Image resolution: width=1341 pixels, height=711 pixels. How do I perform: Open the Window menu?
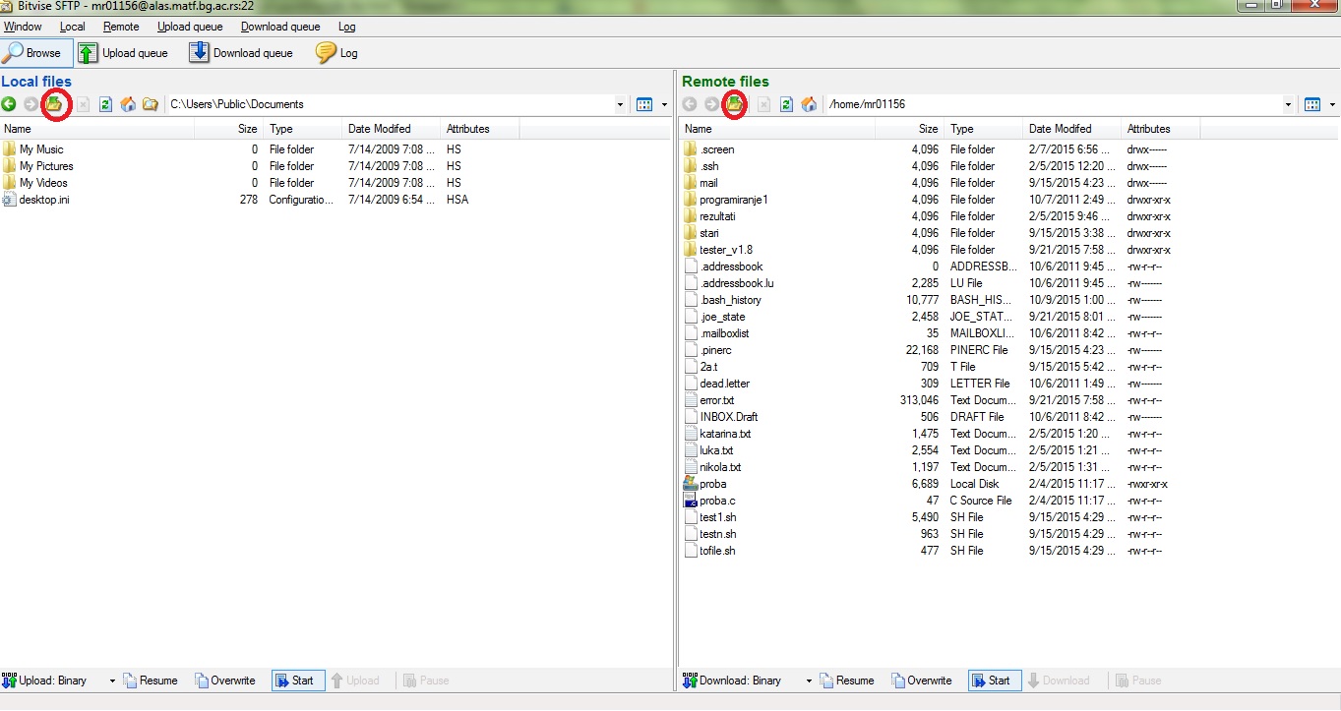tap(23, 27)
